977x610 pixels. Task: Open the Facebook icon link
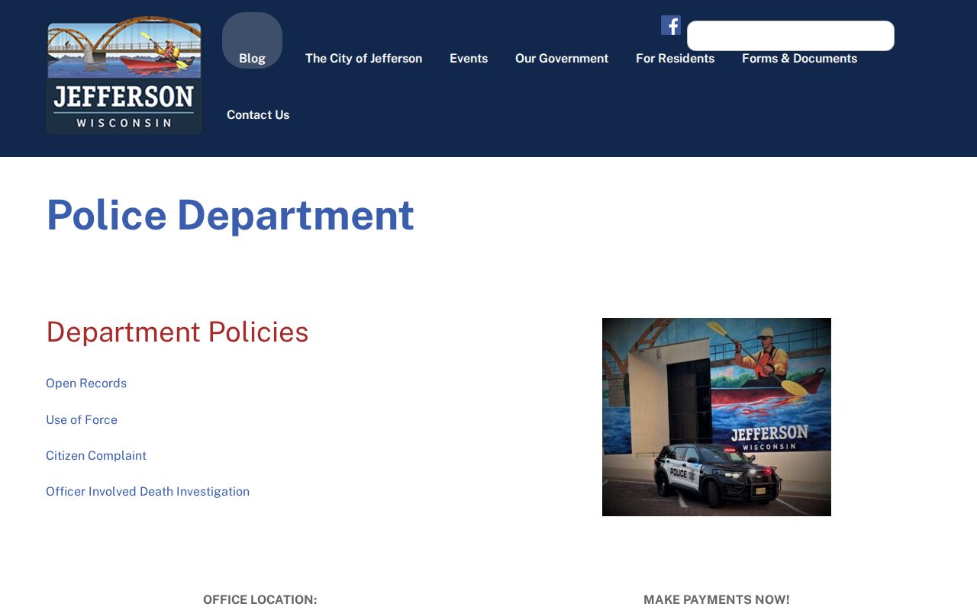(x=671, y=25)
